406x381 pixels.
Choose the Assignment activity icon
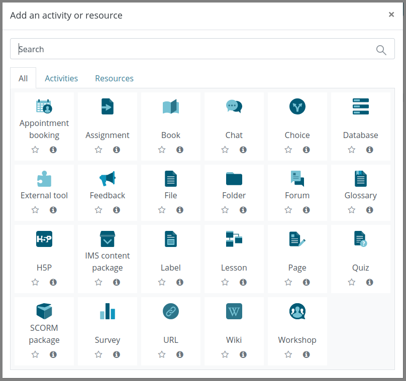click(108, 106)
